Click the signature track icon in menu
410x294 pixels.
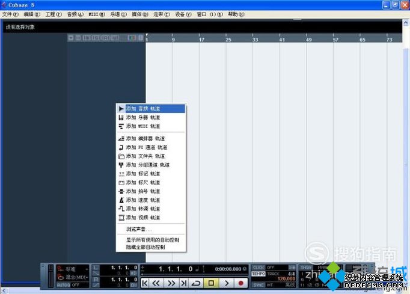(121, 191)
